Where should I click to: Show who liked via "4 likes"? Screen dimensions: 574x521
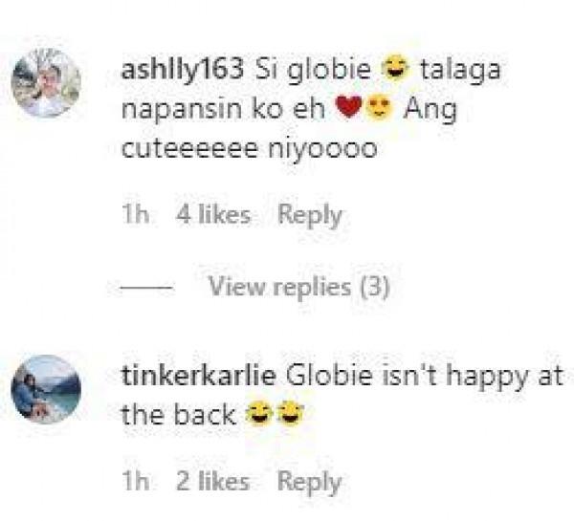point(213,214)
